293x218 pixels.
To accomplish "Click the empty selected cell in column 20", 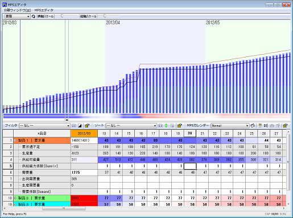I will 190,166.
